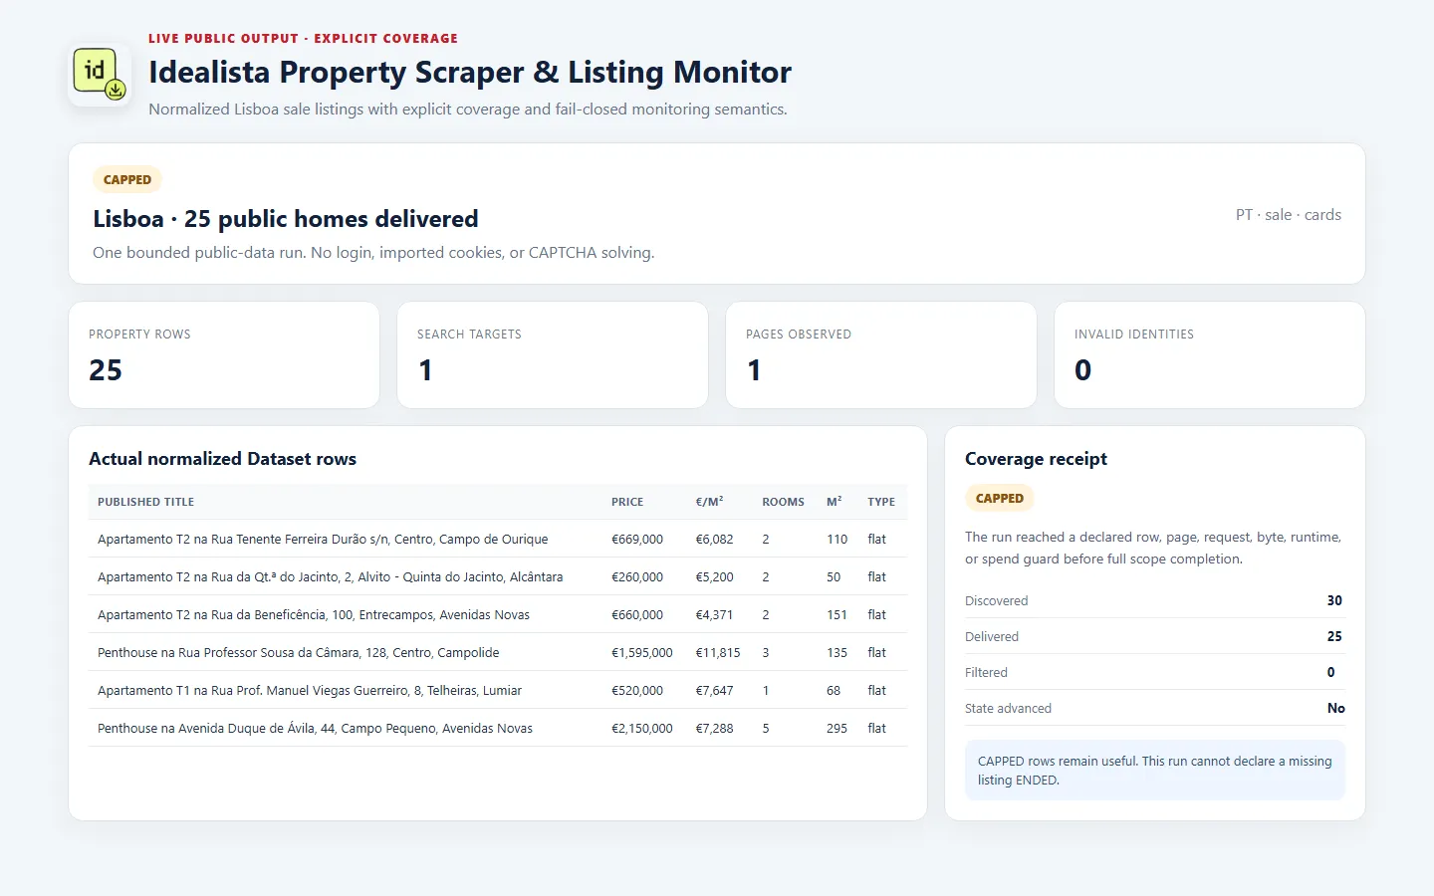Select the 'Idealista Property Scraper & Listing Monitor' title
This screenshot has height=896, width=1434.
click(470, 73)
